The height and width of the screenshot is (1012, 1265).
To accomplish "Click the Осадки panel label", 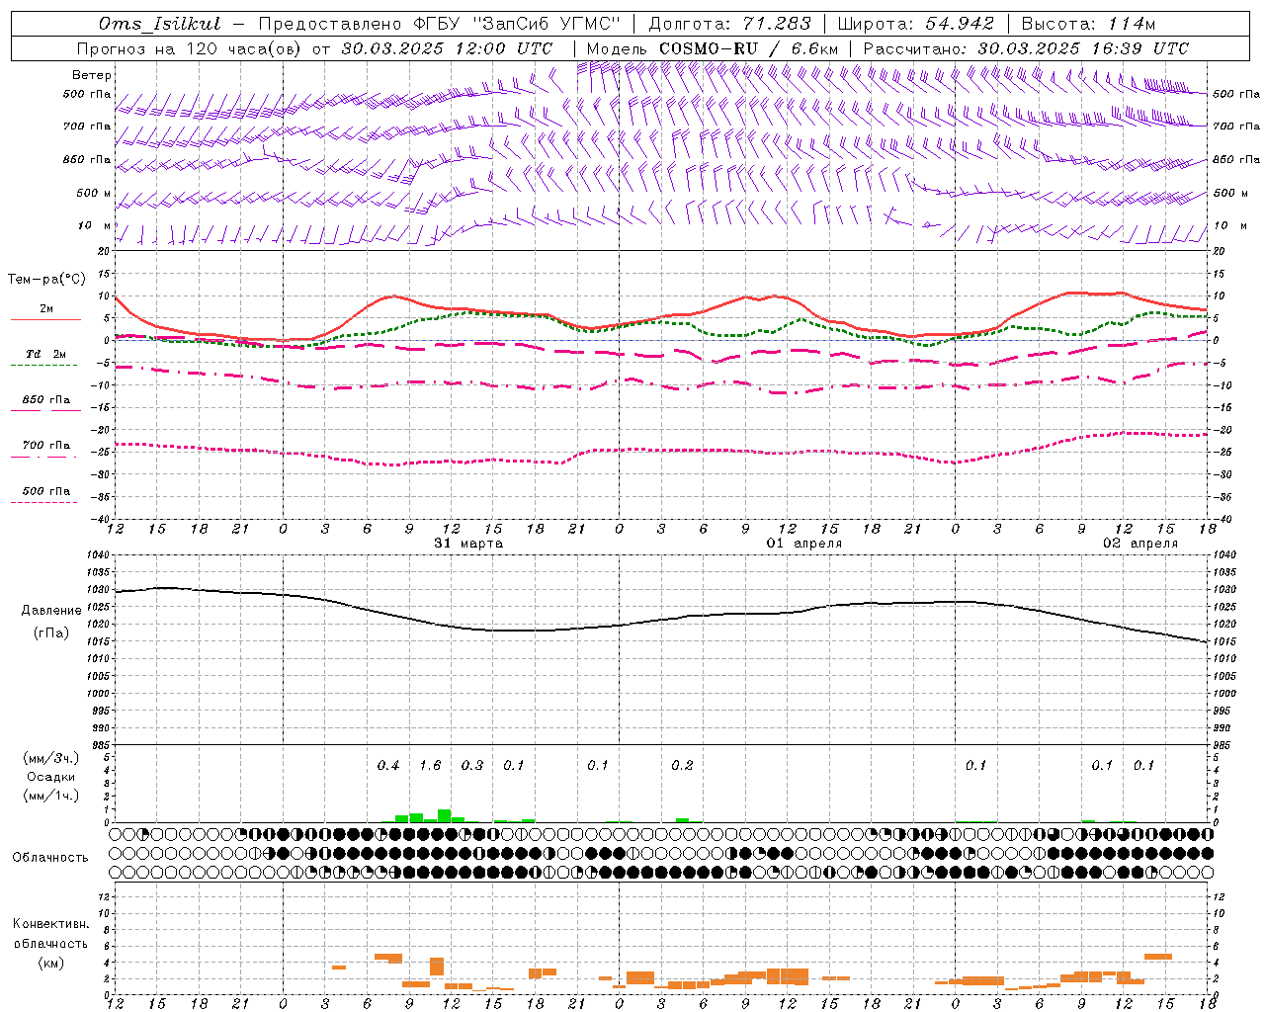I will [x=51, y=777].
